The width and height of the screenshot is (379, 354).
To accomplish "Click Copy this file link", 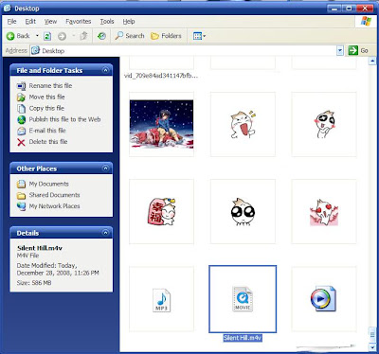I will pyautogui.click(x=46, y=108).
